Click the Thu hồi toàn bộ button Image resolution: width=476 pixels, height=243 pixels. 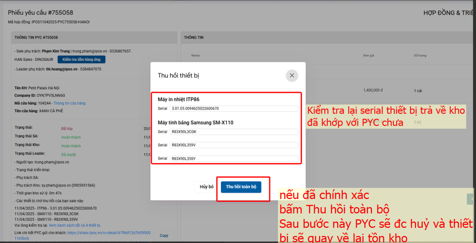[241, 187]
